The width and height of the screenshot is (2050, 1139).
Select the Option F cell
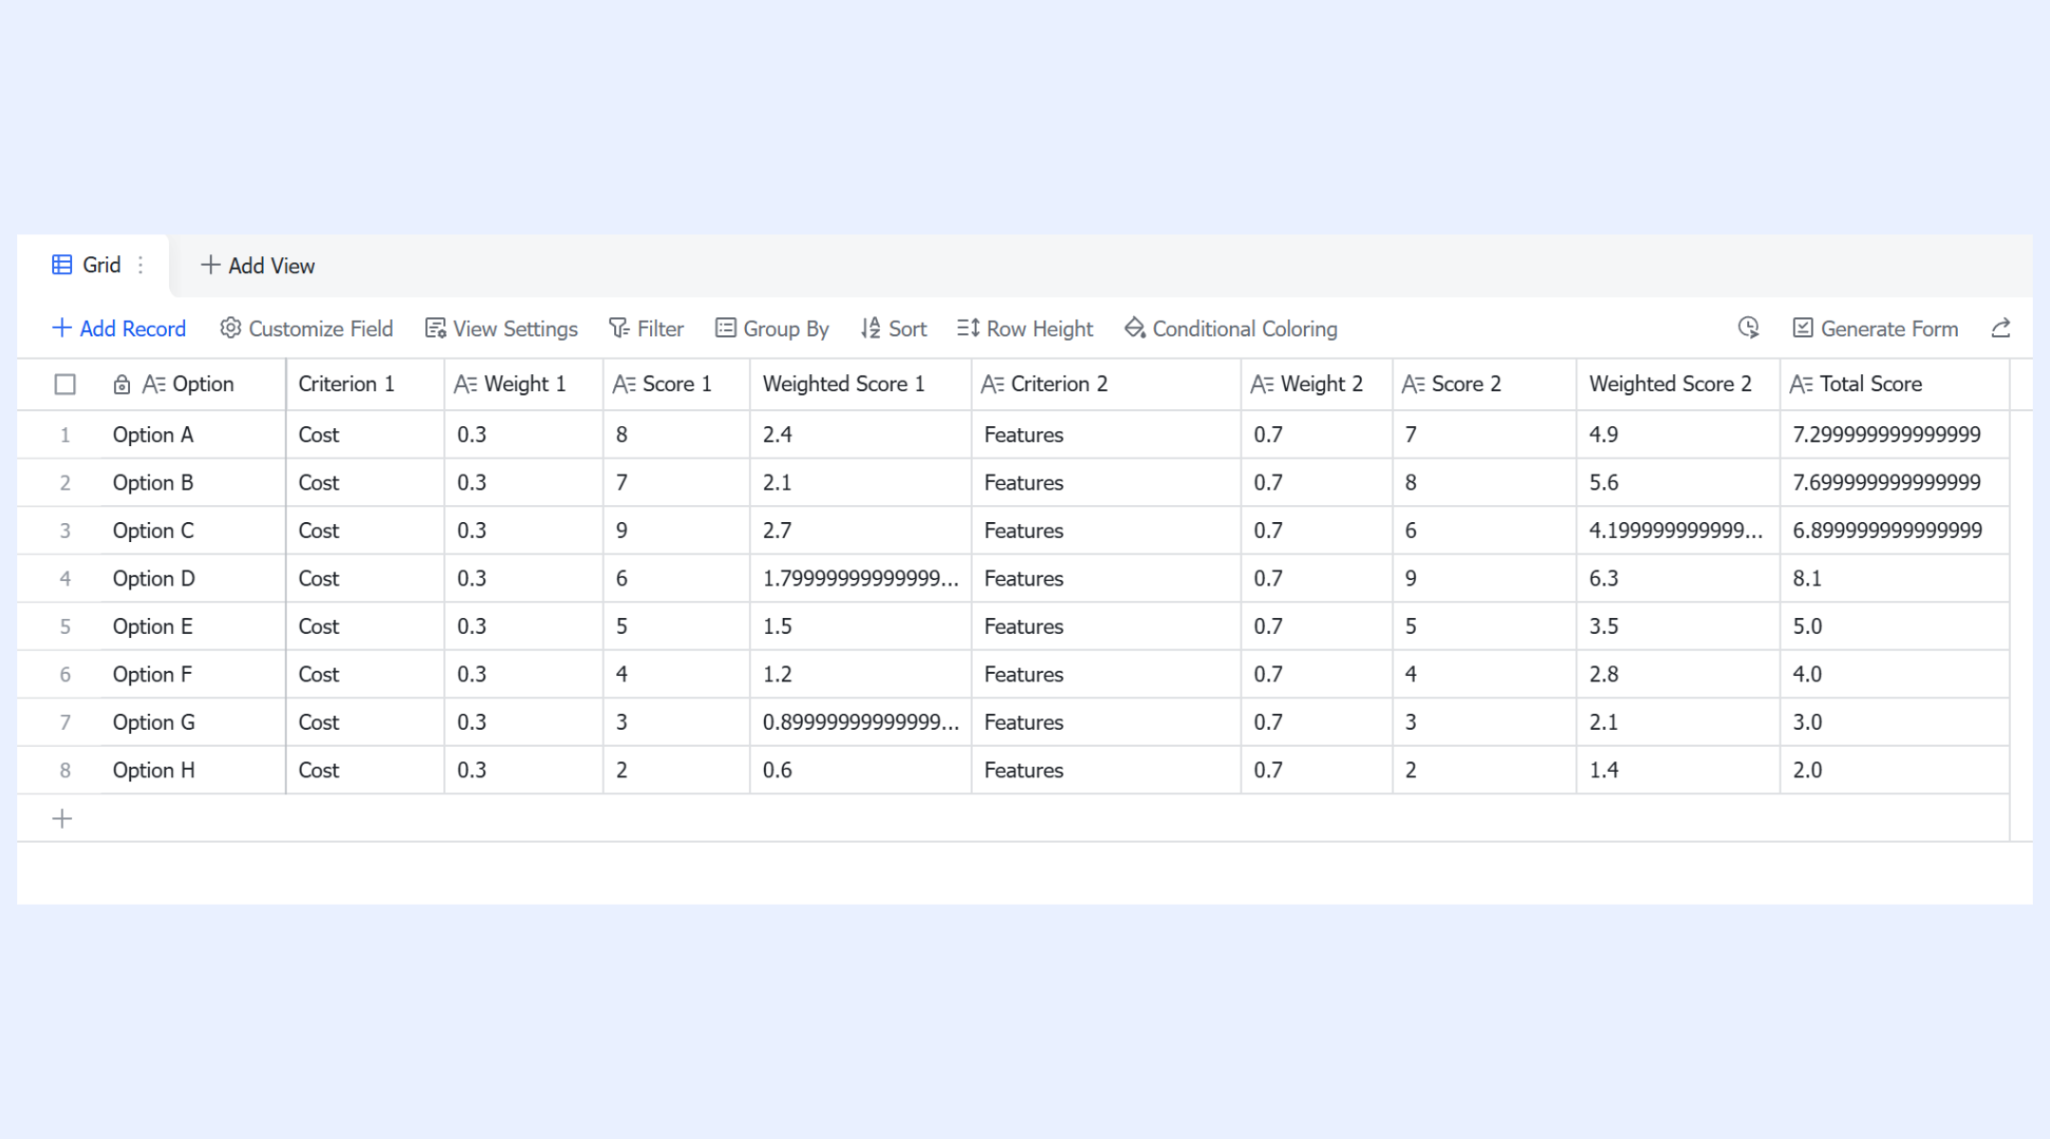coord(194,674)
